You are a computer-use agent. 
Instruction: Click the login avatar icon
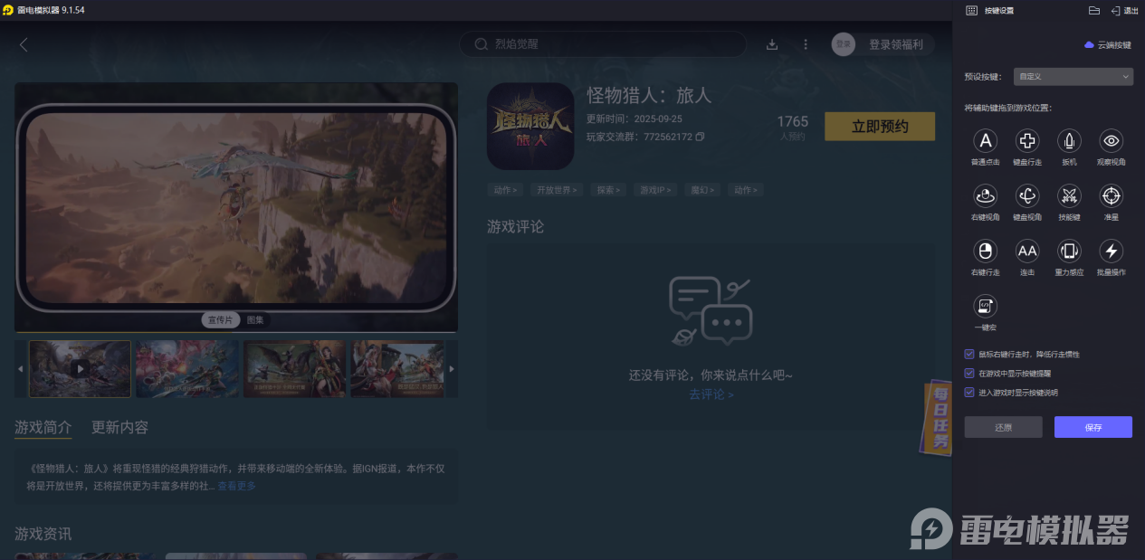tap(844, 44)
